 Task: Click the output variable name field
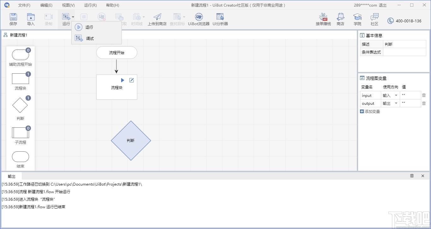[370, 103]
